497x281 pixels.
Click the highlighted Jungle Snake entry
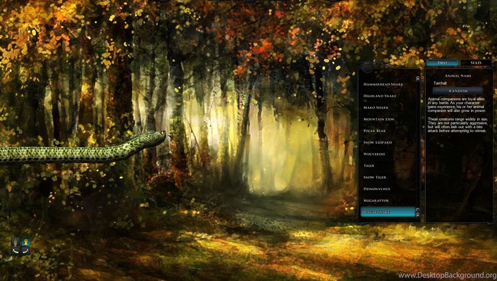pos(388,212)
